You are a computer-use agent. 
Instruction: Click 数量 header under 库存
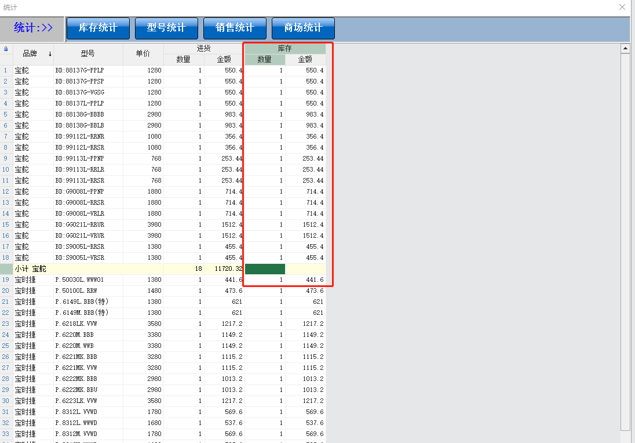265,59
